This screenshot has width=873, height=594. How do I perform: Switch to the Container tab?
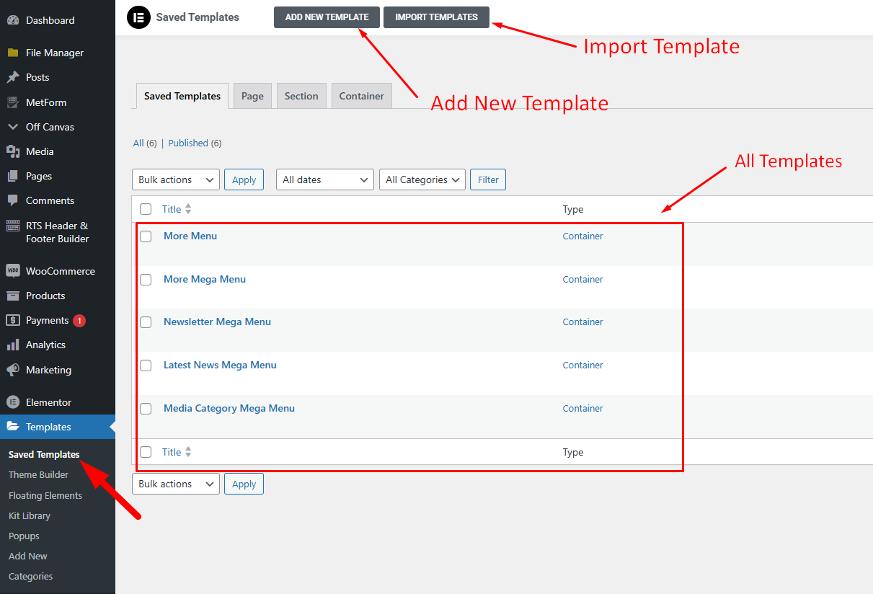361,95
